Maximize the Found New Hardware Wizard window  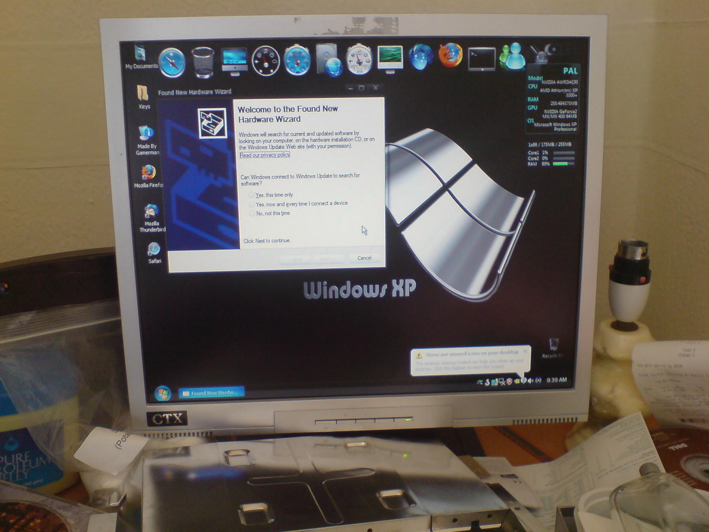pos(361,88)
